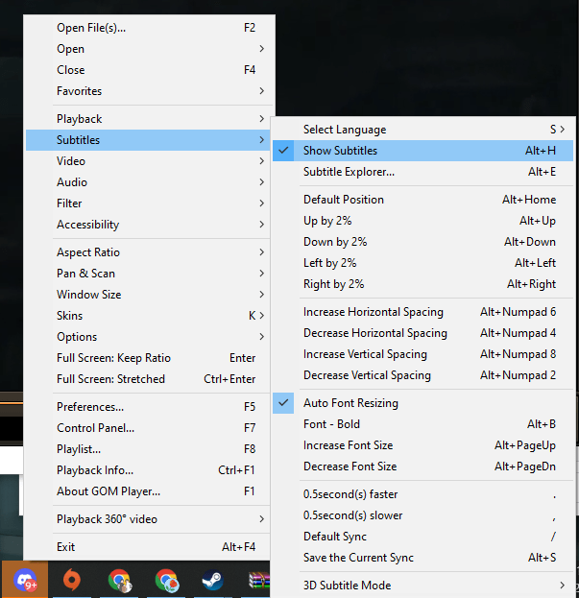Expand the Window Size submenu
Screen dimensions: 579x598
pyautogui.click(x=148, y=295)
